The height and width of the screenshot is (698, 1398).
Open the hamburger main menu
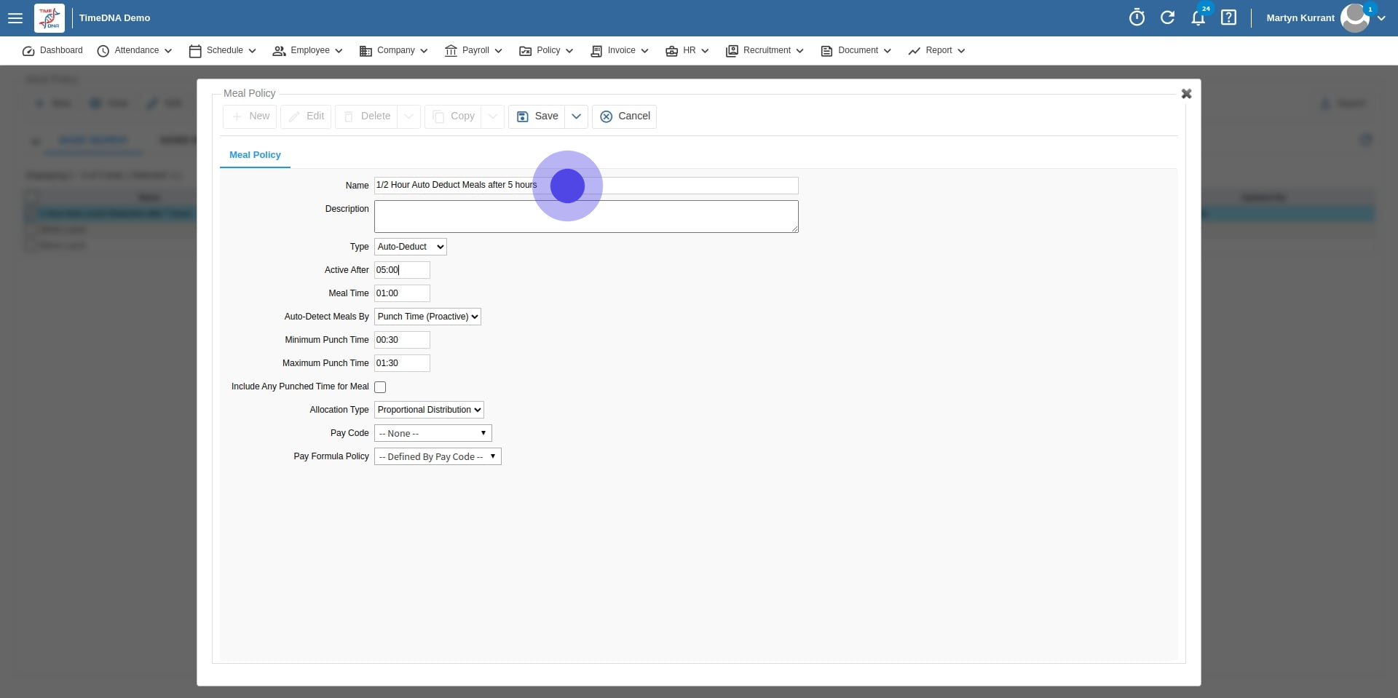pos(15,18)
